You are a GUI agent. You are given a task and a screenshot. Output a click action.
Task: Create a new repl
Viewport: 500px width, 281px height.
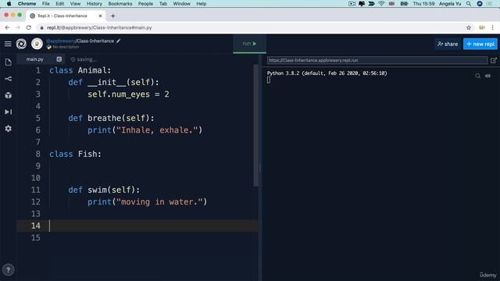click(x=480, y=44)
